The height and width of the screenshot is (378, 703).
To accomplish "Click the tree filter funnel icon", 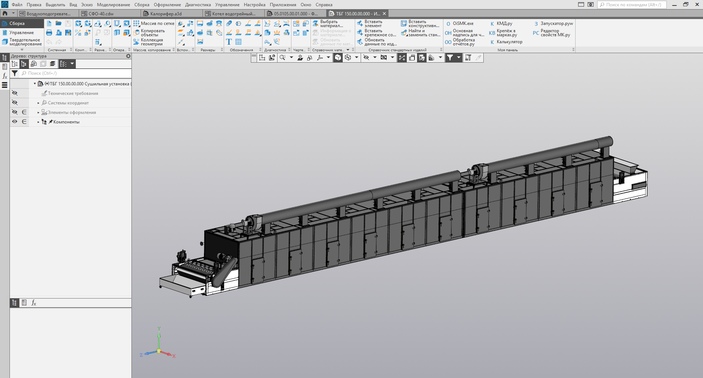I will pos(15,73).
